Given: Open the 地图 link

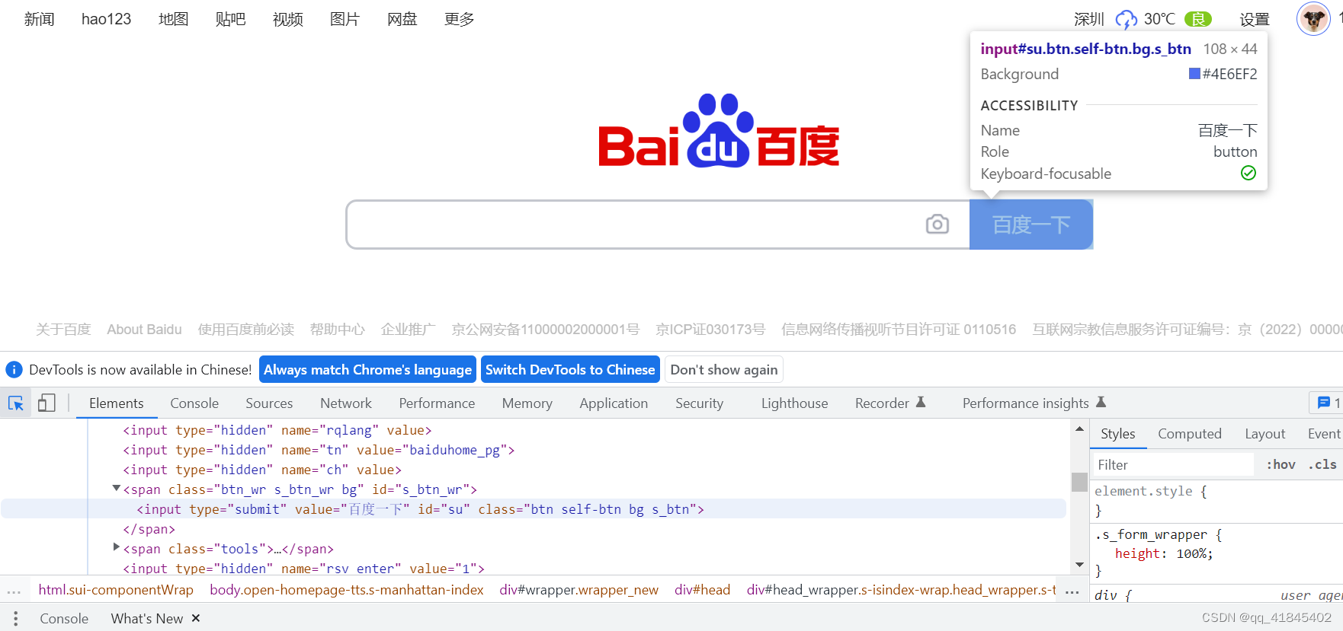Looking at the screenshot, I should [173, 19].
